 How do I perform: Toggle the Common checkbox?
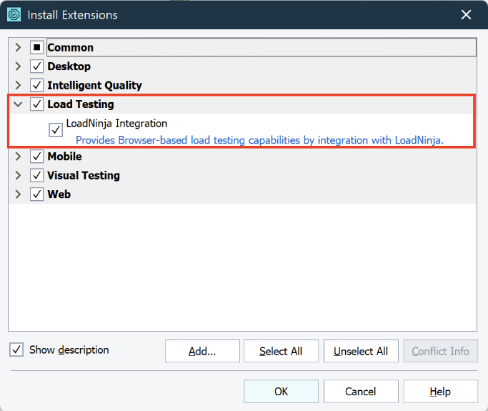click(37, 48)
